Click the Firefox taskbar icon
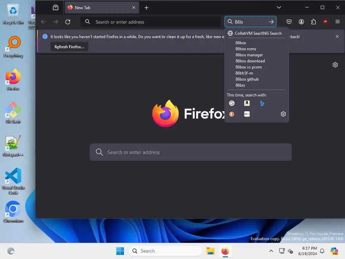Image resolution: width=345 pixels, height=259 pixels. [x=225, y=251]
